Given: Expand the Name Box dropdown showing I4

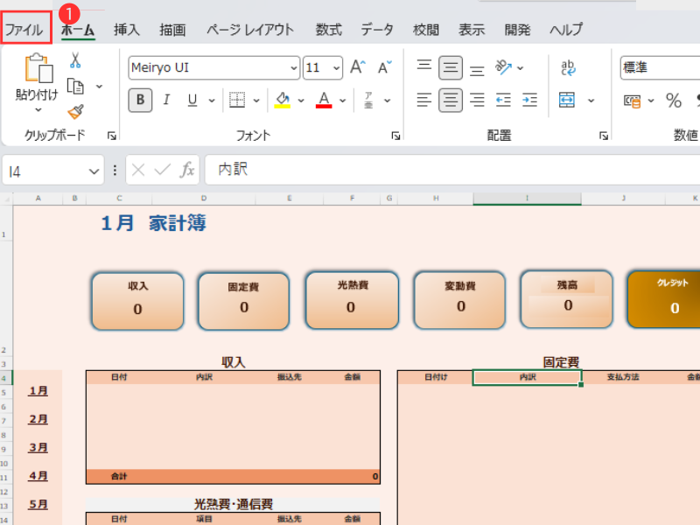Looking at the screenshot, I should coord(94,171).
